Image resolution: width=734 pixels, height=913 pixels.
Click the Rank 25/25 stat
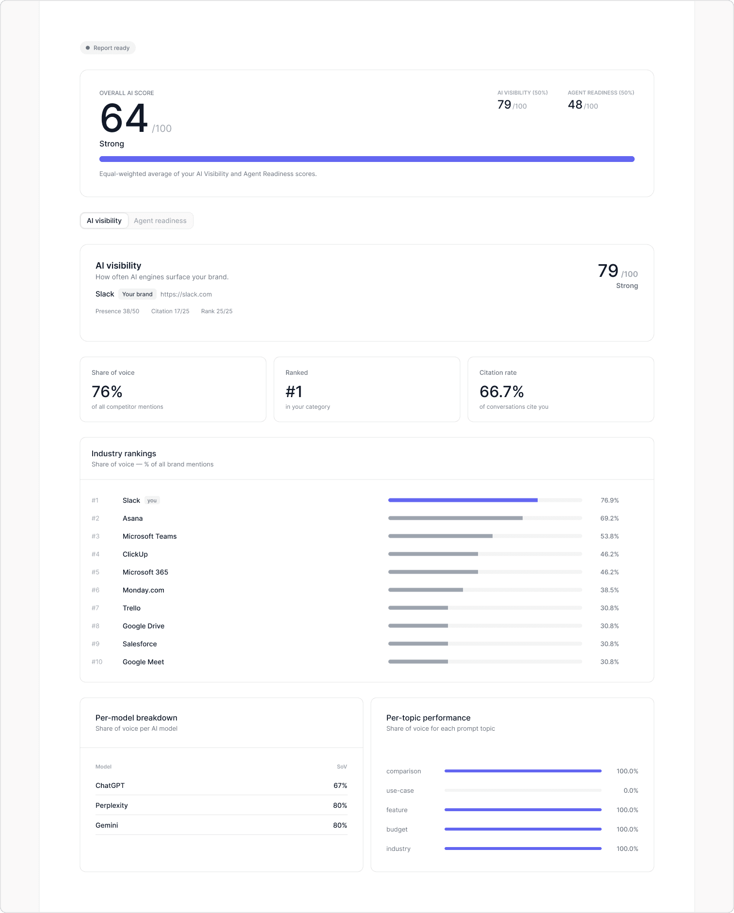pos(217,311)
